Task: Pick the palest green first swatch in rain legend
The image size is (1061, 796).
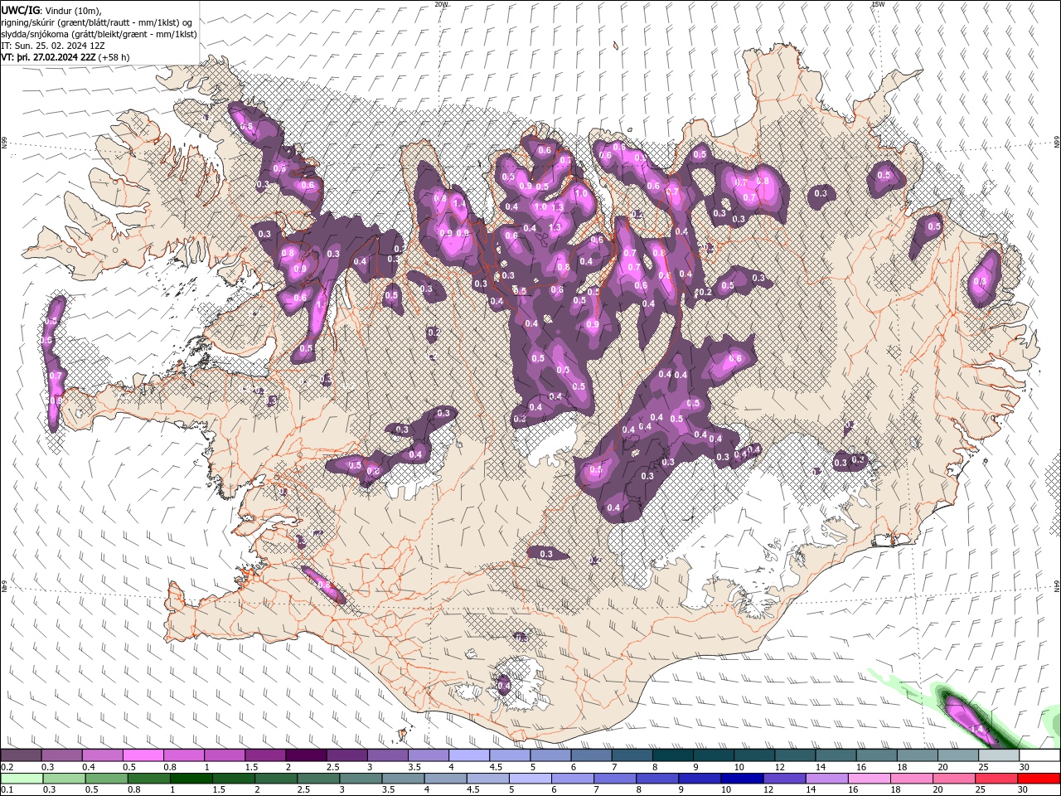Action: click(21, 779)
